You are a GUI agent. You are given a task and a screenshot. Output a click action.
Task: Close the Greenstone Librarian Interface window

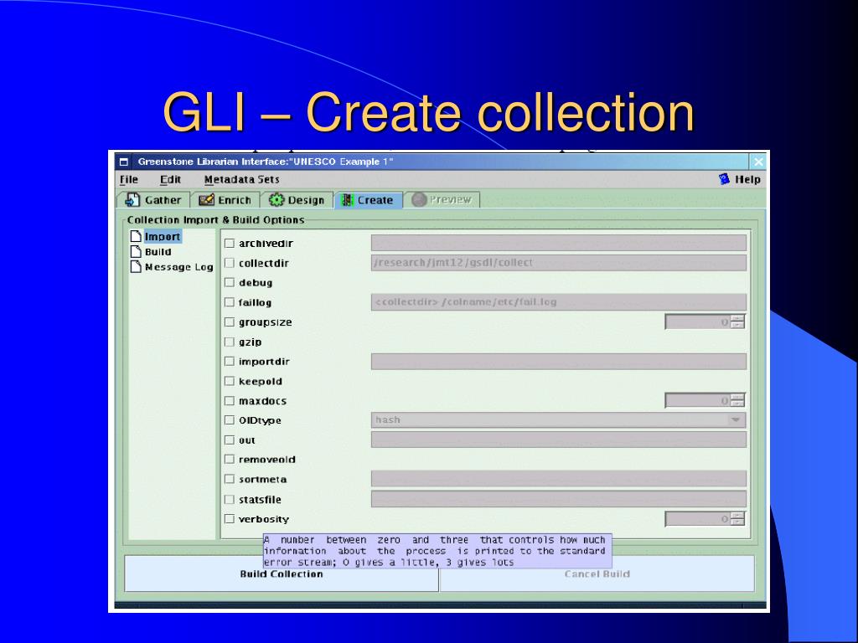(x=757, y=162)
